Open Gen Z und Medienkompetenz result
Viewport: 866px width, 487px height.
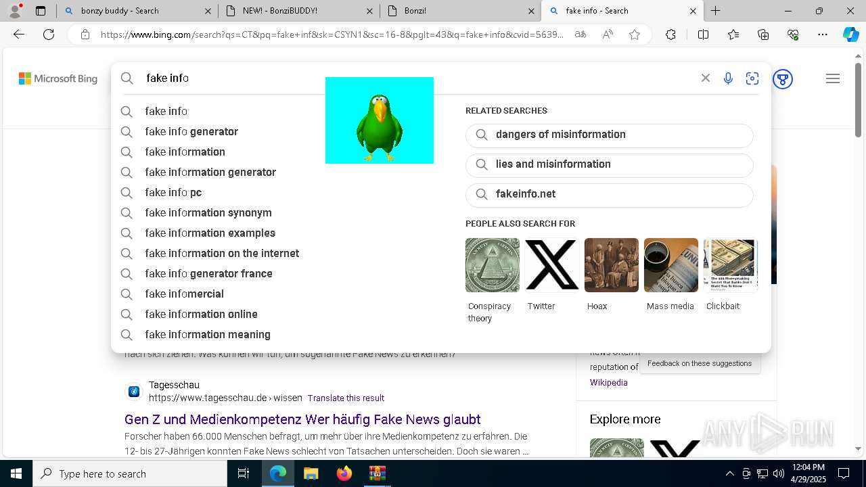point(302,419)
